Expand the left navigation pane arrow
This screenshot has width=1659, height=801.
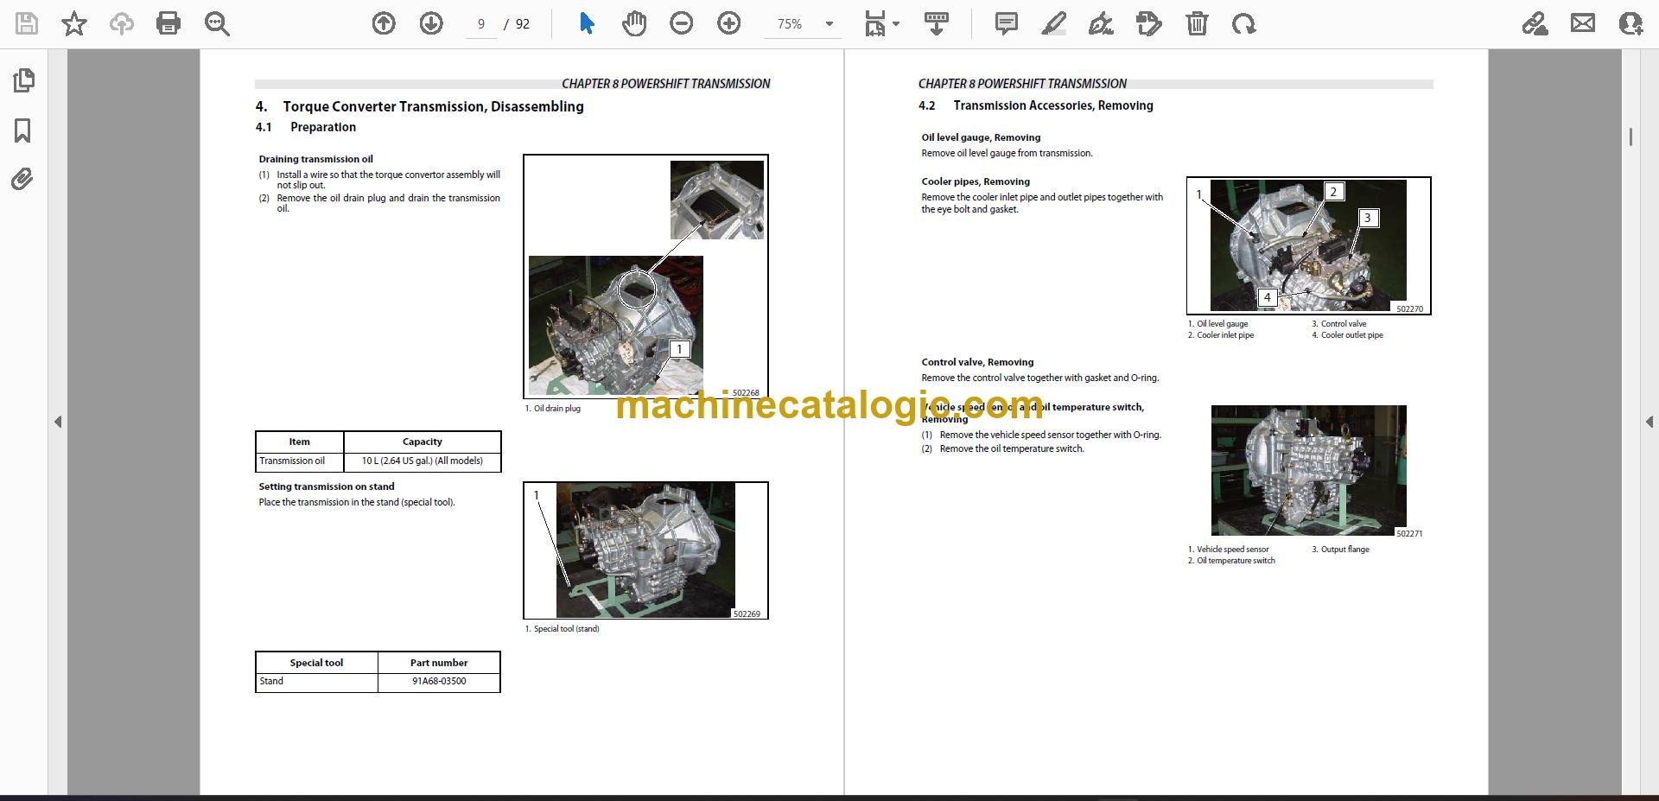click(x=58, y=422)
